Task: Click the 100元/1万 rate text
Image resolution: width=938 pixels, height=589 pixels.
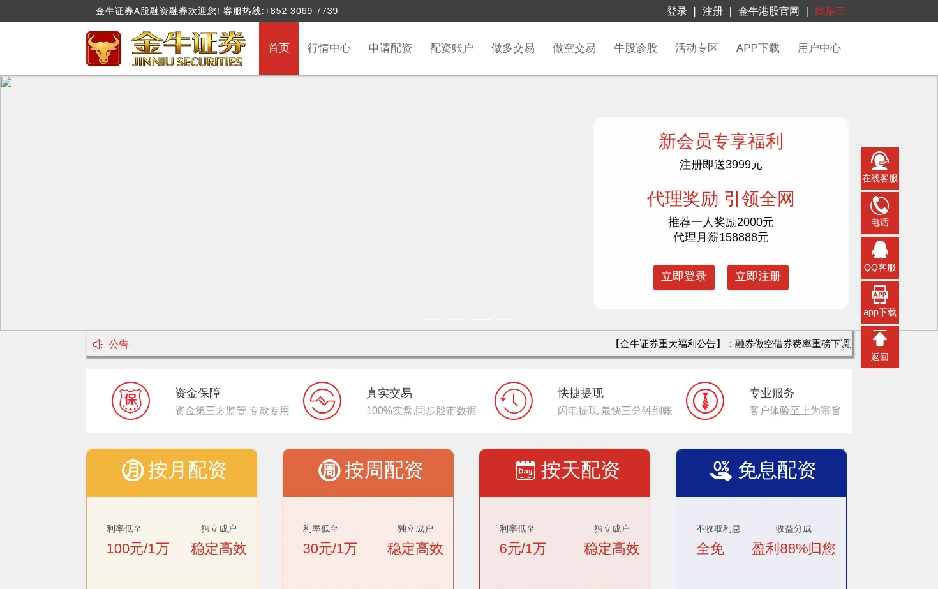Action: coord(138,549)
